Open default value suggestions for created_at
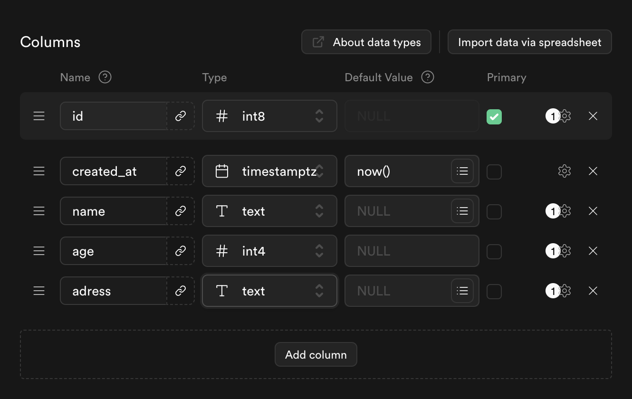 tap(462, 171)
